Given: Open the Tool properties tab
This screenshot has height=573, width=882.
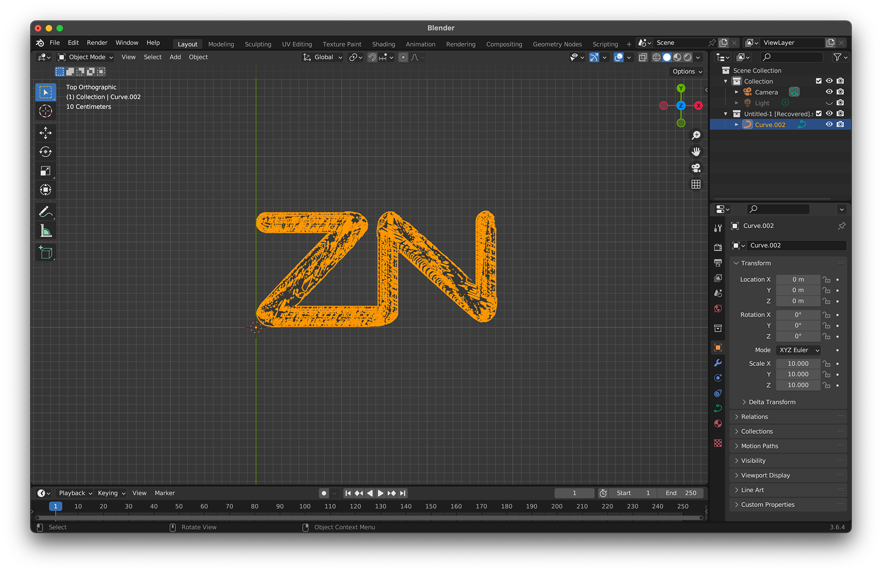Looking at the screenshot, I should (x=718, y=228).
